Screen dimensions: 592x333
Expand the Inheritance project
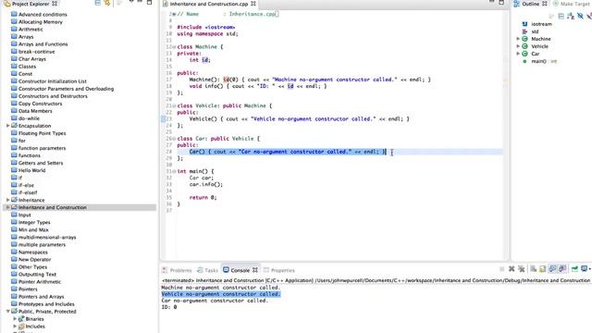[x=8, y=200]
